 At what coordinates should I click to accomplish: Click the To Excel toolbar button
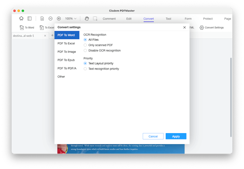click(47, 27)
